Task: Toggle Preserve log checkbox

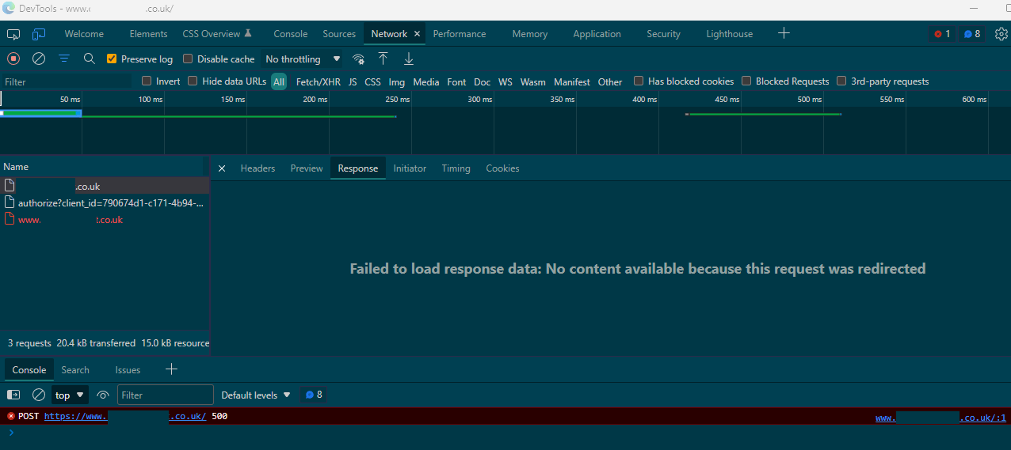Action: pyautogui.click(x=112, y=59)
